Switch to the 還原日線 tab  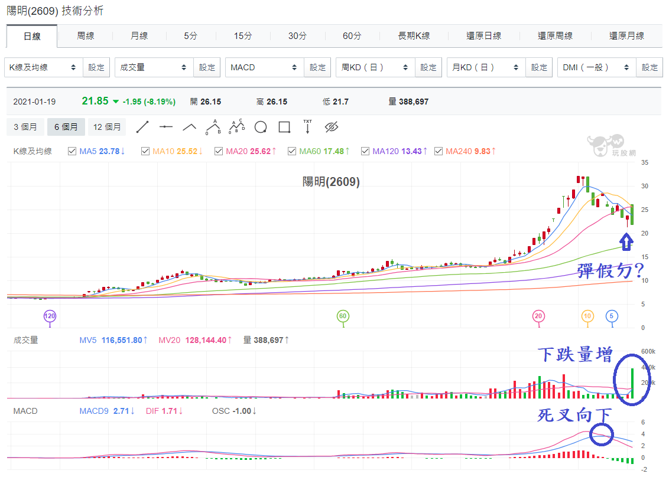coord(484,36)
